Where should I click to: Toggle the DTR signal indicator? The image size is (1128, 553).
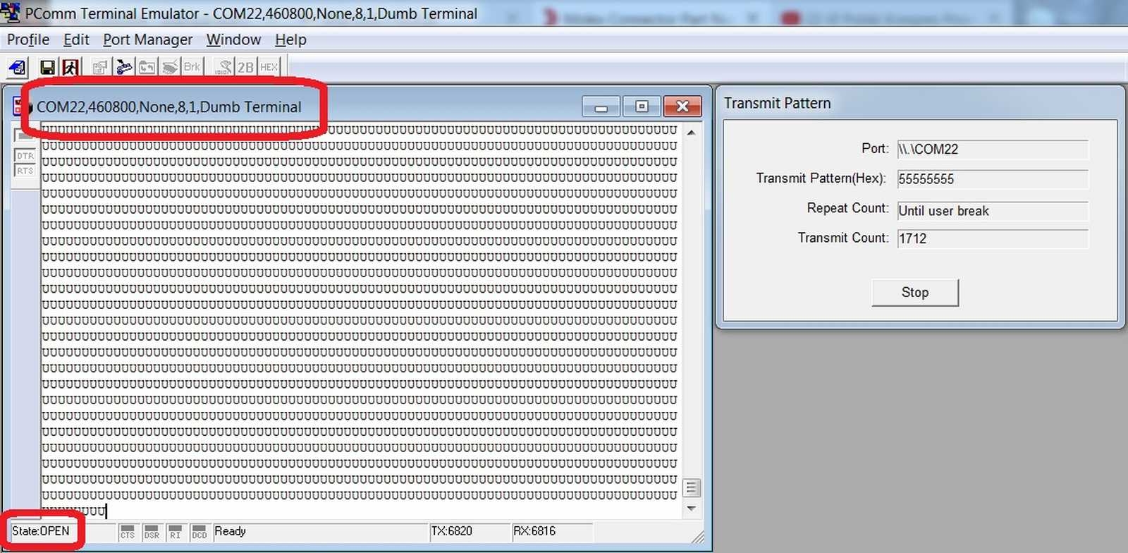coord(25,156)
